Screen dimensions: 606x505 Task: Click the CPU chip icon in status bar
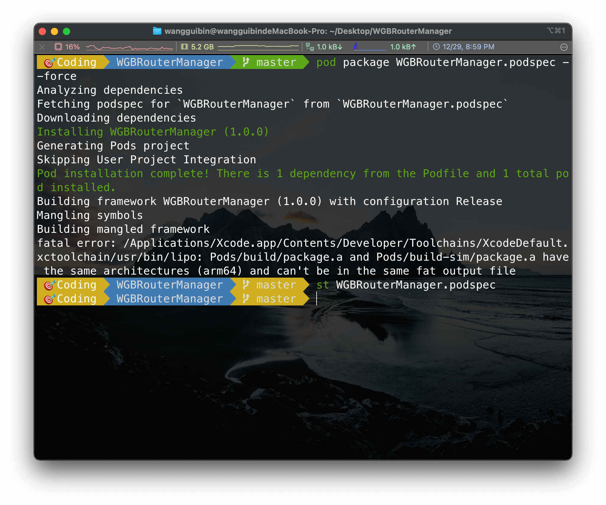pos(58,47)
